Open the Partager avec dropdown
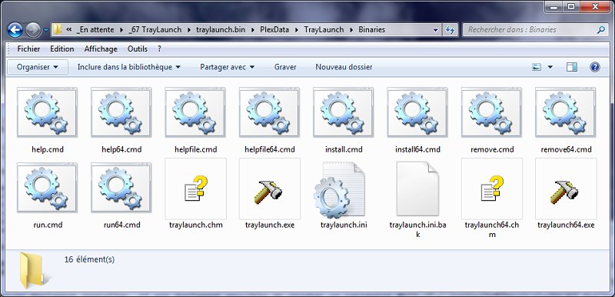The height and width of the screenshot is (297, 615). (x=227, y=67)
